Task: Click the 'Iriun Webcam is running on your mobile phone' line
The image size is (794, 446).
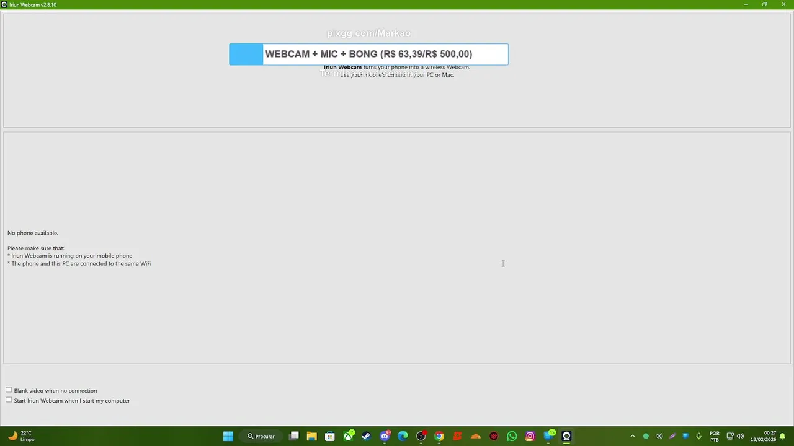Action: pyautogui.click(x=69, y=256)
